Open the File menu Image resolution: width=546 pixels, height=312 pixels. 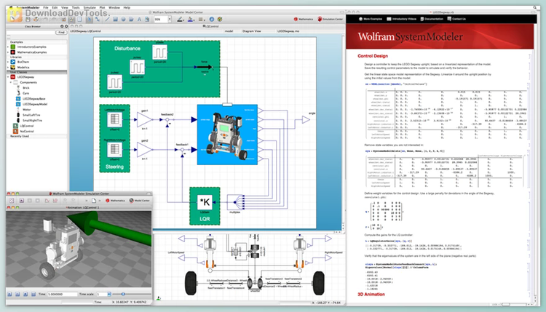(x=46, y=7)
